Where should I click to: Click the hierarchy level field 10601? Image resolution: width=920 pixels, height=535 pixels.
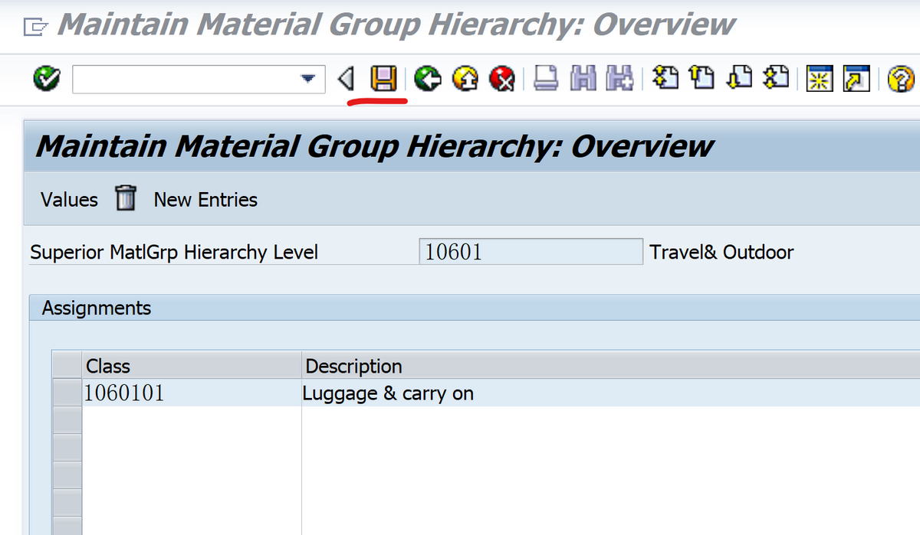[x=531, y=252]
